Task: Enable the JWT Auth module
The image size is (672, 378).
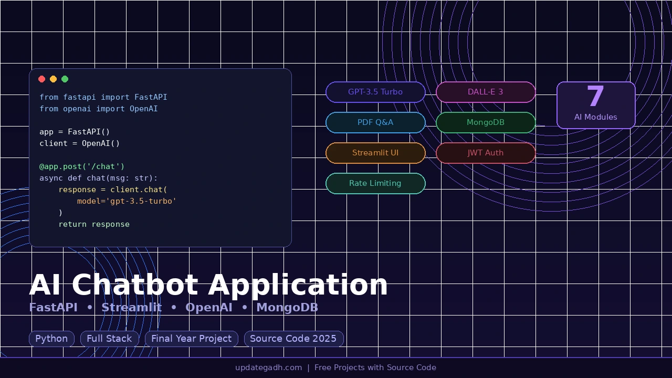Action: pos(485,153)
